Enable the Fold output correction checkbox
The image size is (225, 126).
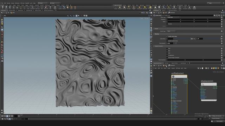[167, 48]
